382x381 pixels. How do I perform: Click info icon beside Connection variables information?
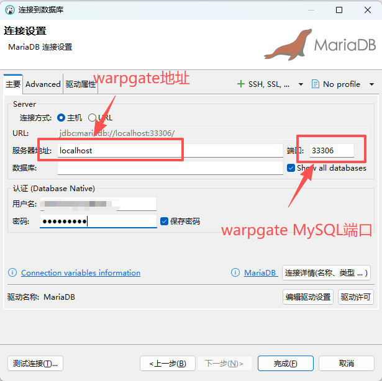click(12, 272)
